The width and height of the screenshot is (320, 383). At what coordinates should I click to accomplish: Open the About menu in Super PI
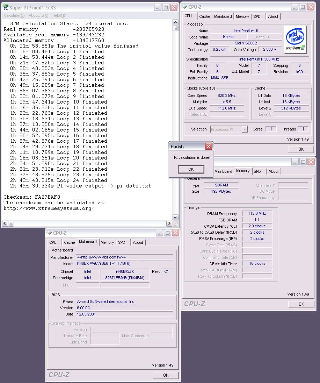[x=38, y=15]
